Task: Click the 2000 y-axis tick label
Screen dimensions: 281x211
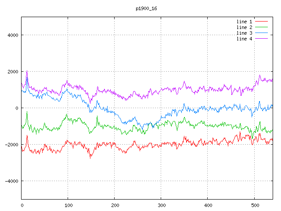Action: (x=12, y=72)
